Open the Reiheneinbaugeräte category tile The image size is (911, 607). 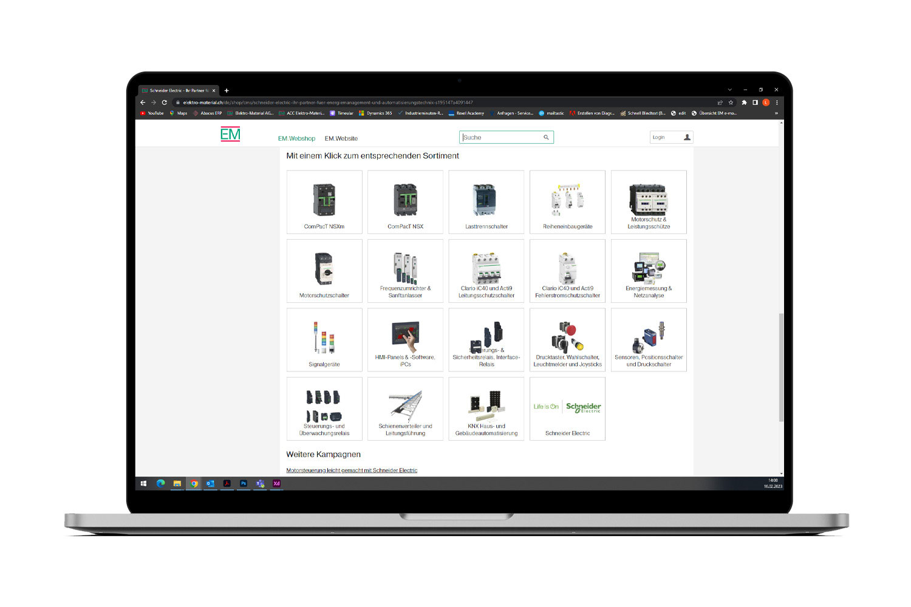(x=567, y=202)
